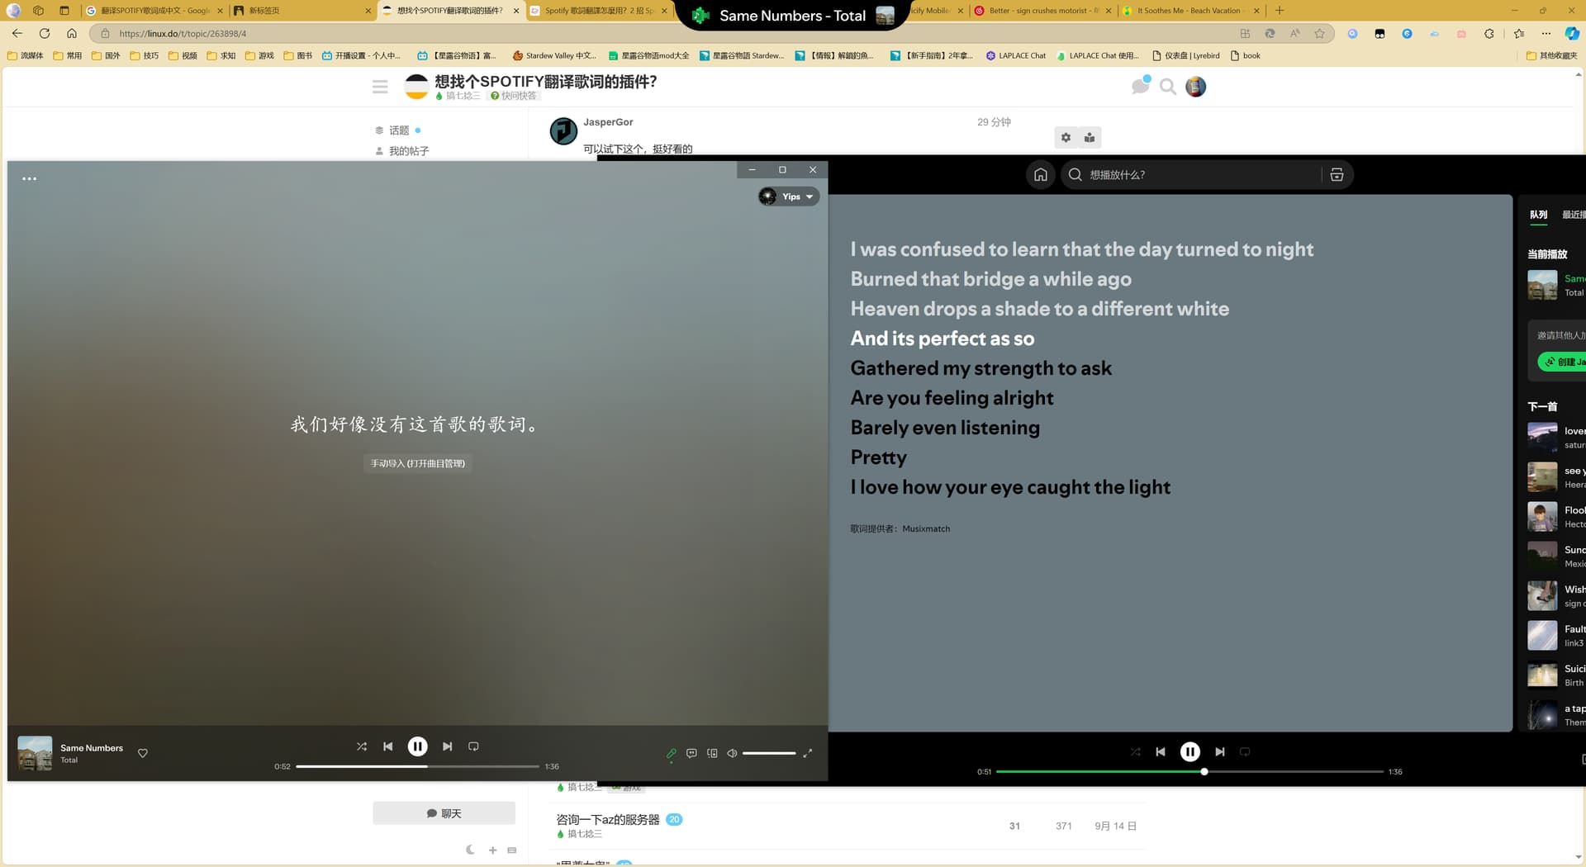Select lyric 'Gathered my strength to ask'
Image resolution: width=1586 pixels, height=867 pixels.
click(x=981, y=368)
